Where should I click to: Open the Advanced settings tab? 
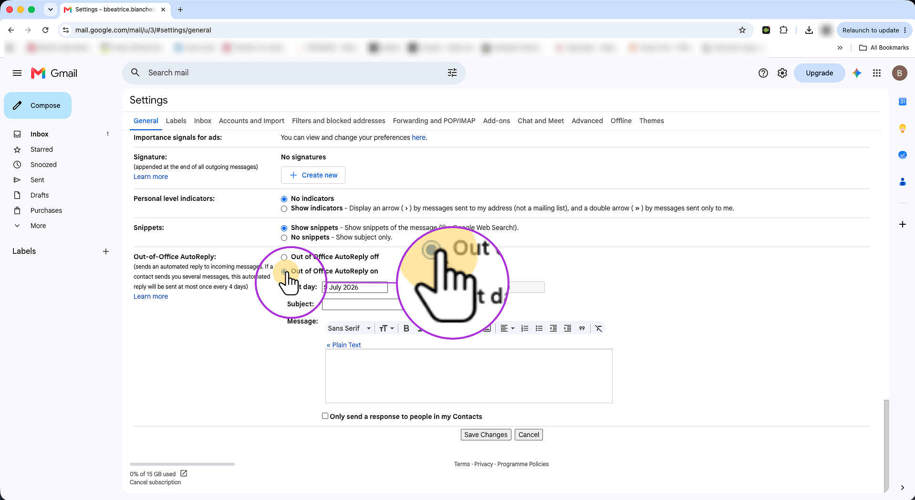pyautogui.click(x=587, y=121)
